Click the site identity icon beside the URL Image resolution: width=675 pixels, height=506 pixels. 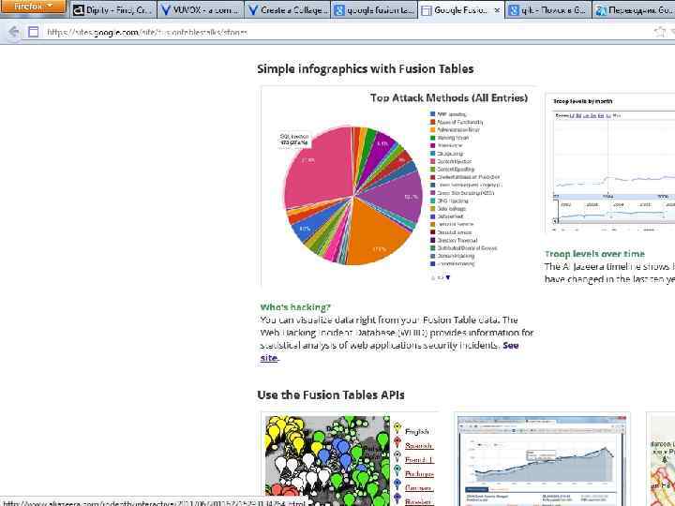click(x=33, y=32)
